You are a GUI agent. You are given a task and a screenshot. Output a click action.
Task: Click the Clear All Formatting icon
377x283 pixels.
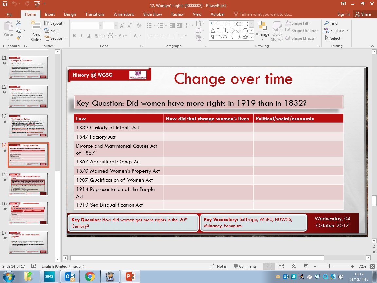coord(139,26)
